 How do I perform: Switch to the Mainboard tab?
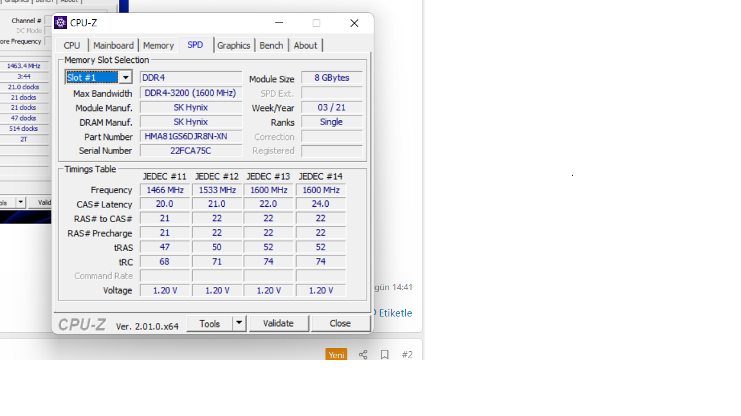click(x=113, y=46)
